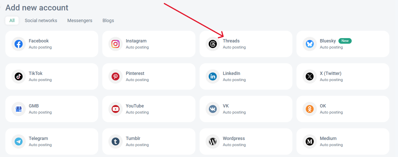
Task: Click the Instagram camera icon
Action: [116, 44]
